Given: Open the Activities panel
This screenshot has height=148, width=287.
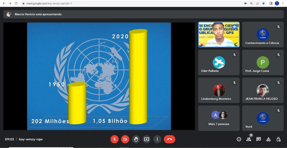Looking at the screenshot, I should pyautogui.click(x=268, y=139).
